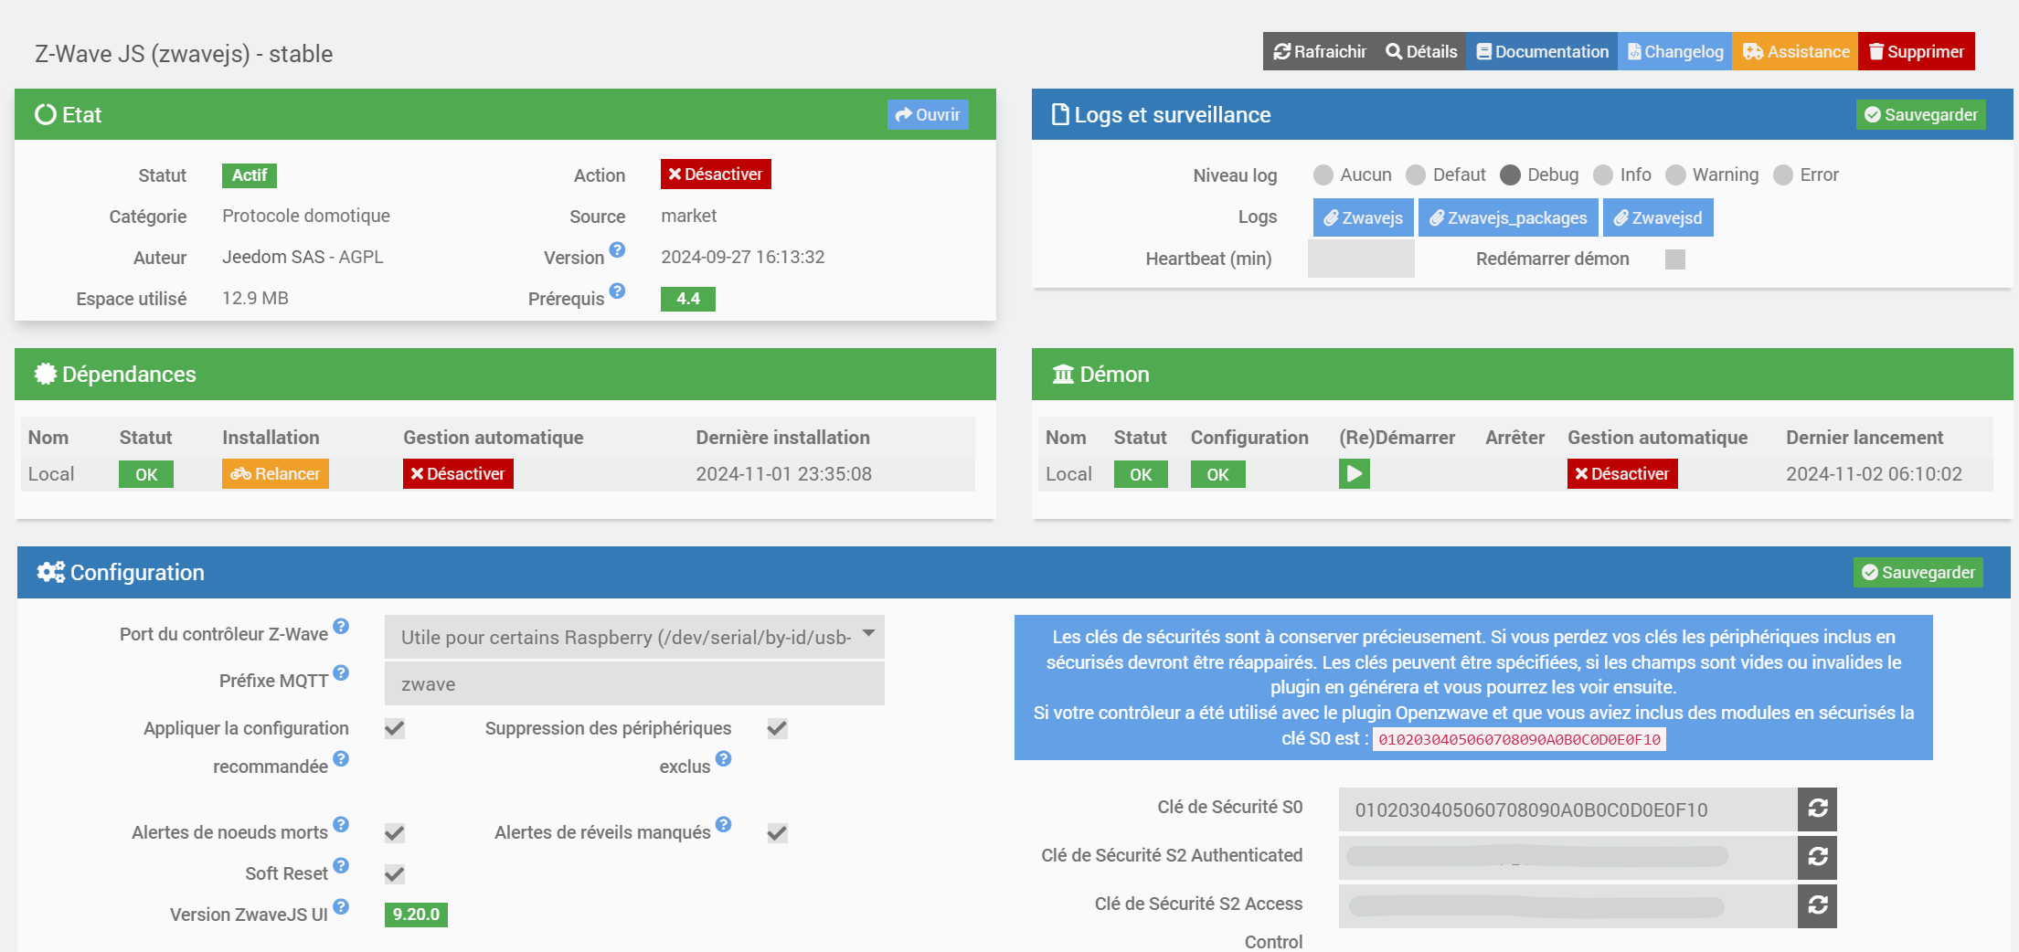Toggle Alertes de noeuds morts checkbox

point(395,832)
